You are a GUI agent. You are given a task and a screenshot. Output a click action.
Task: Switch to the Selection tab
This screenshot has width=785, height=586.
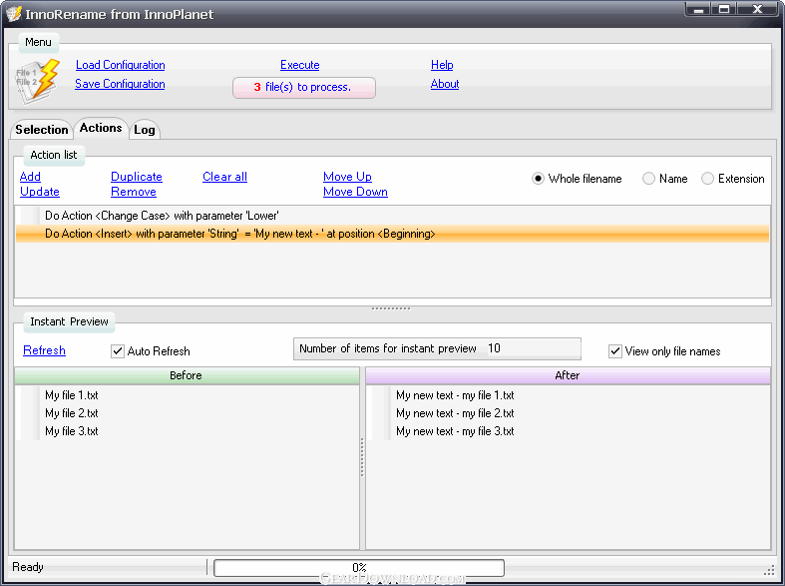click(42, 129)
